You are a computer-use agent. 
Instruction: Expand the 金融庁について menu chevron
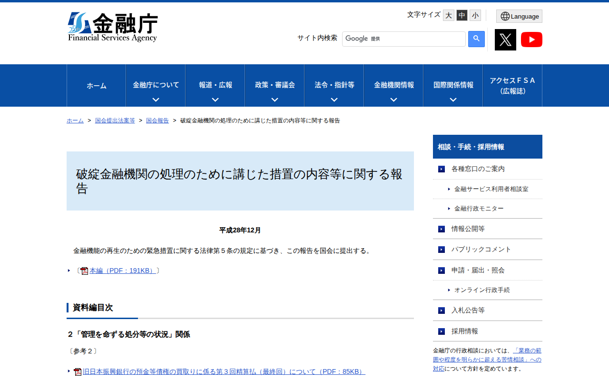156,100
